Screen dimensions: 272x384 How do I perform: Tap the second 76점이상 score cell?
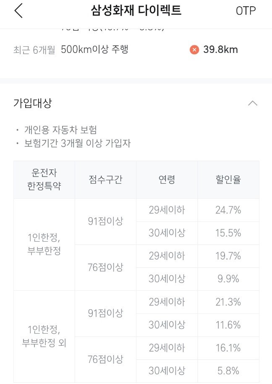click(x=105, y=359)
